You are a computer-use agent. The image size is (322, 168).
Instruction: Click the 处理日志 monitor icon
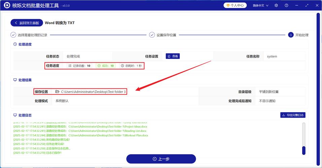15,115
